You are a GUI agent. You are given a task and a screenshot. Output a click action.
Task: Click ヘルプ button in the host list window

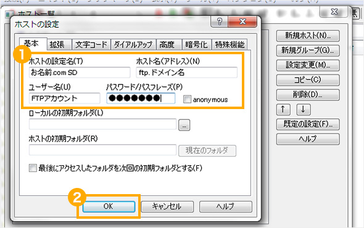(308, 139)
